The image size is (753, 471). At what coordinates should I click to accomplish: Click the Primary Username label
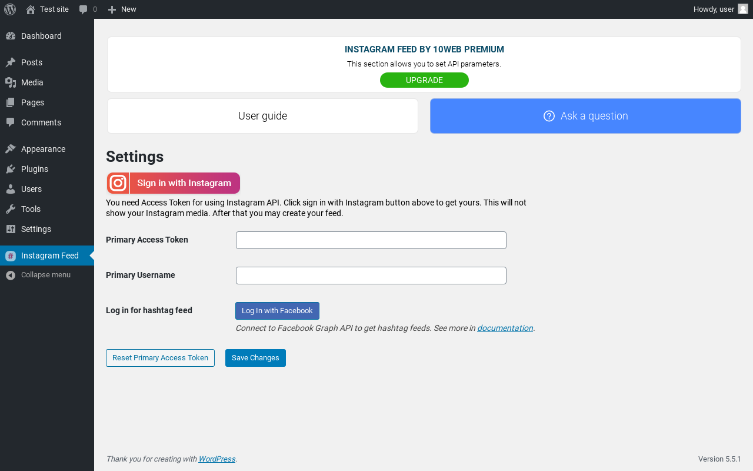click(x=141, y=275)
